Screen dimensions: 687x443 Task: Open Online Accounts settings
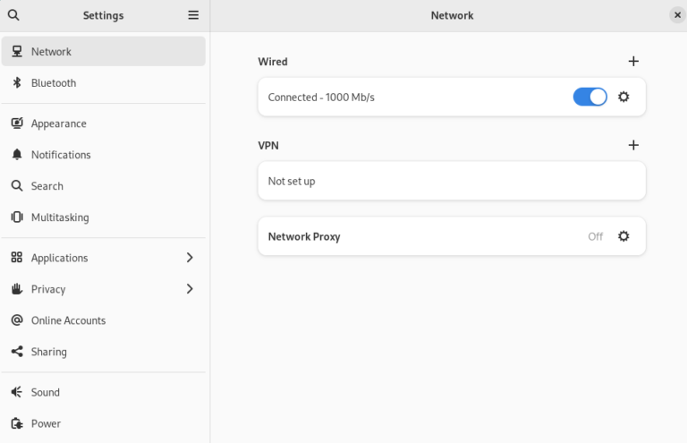point(68,320)
